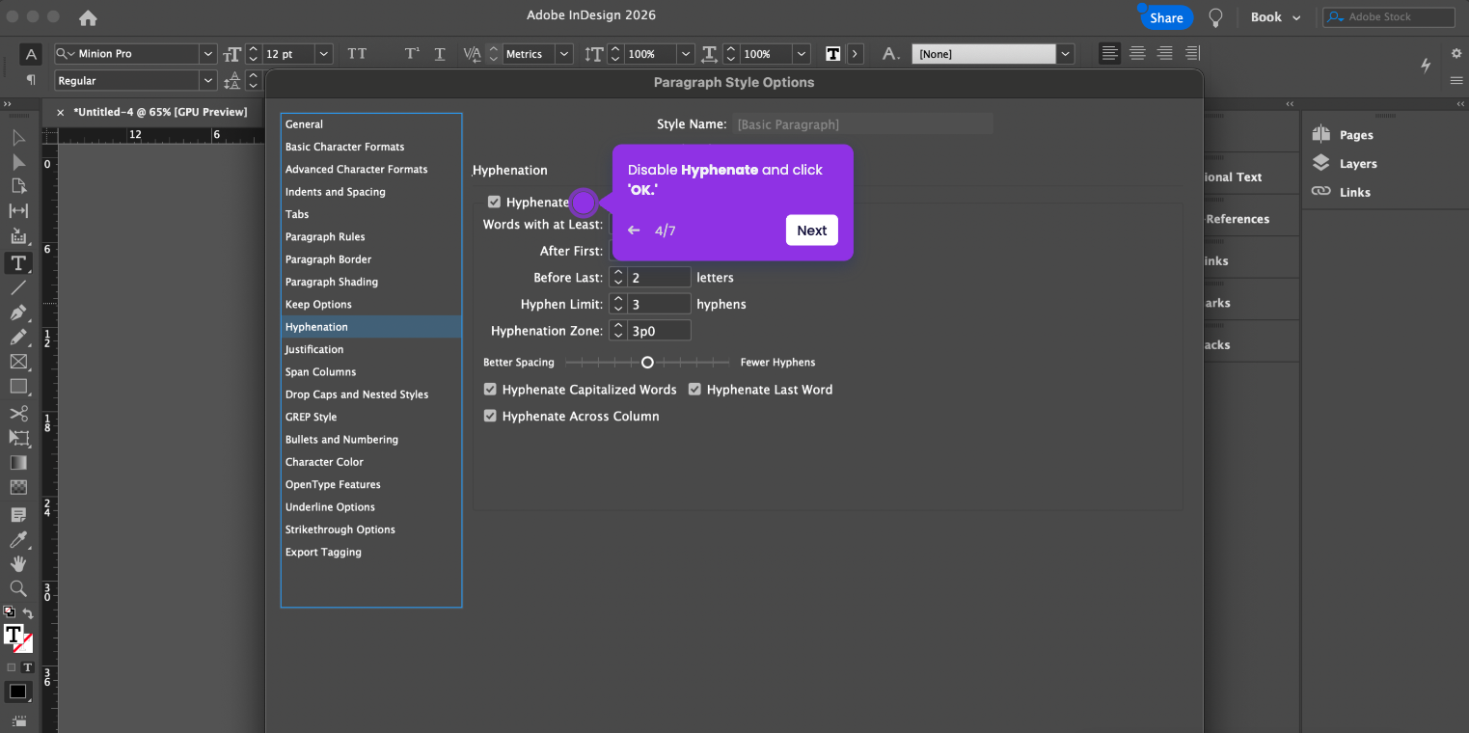
Task: Open the Layers panel icon
Action: tap(1320, 164)
